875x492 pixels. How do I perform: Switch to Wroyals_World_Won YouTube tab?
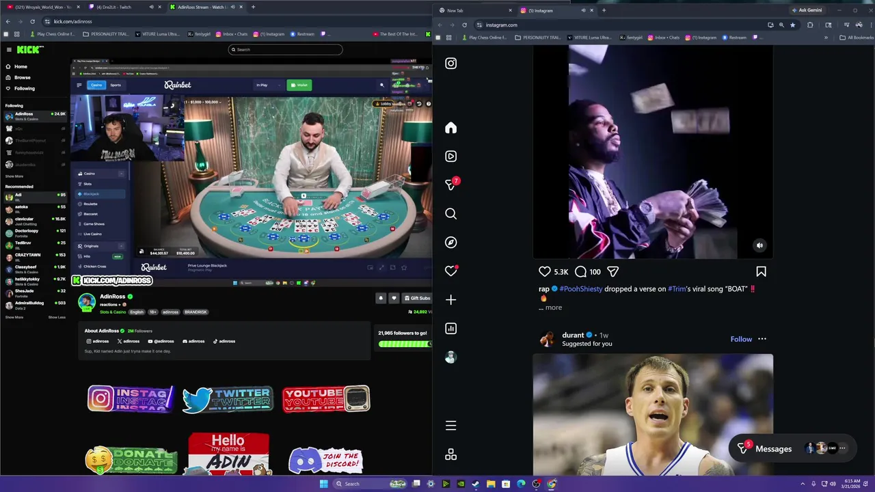coord(42,7)
